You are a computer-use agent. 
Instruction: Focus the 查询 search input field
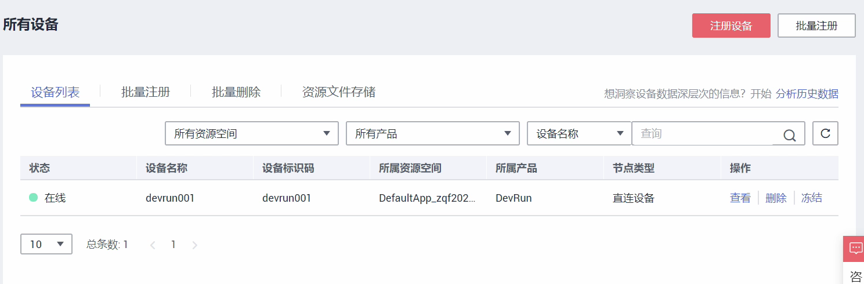tap(703, 133)
